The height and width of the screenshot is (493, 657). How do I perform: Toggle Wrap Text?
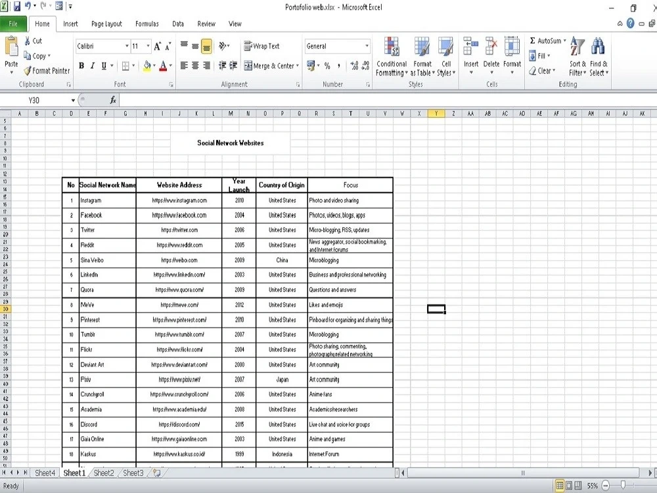pos(262,46)
